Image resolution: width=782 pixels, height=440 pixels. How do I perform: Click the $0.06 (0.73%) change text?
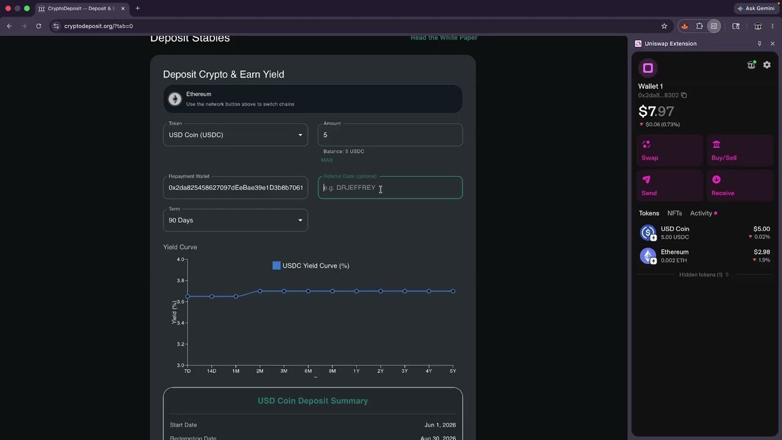(663, 125)
